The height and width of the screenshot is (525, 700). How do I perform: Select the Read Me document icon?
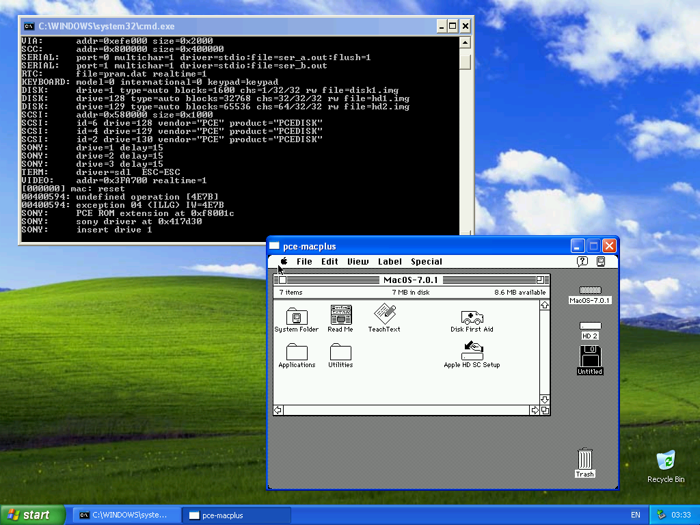click(340, 314)
